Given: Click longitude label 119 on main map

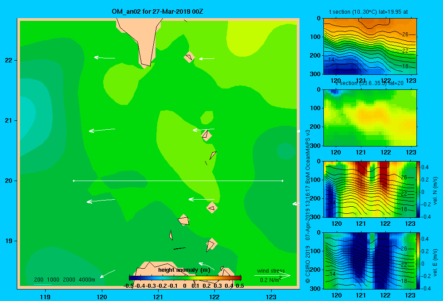Looking at the screenshot, I should click(x=45, y=297).
